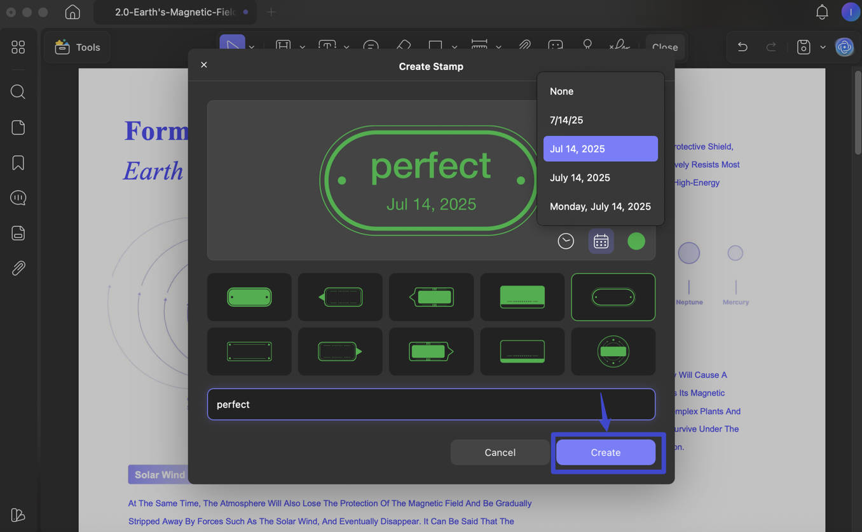The image size is (862, 532).
Task: Open the Tools menu button
Action: (x=78, y=47)
